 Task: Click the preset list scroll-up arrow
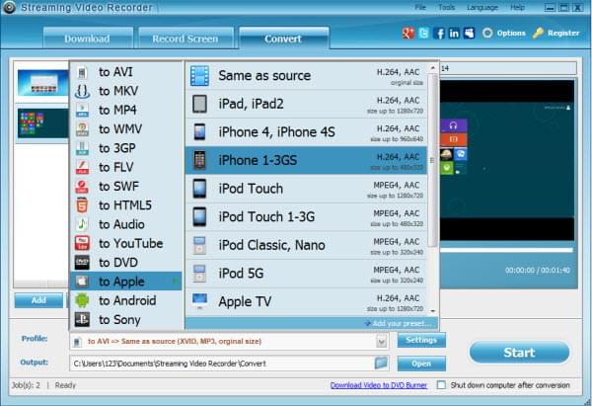(x=433, y=68)
